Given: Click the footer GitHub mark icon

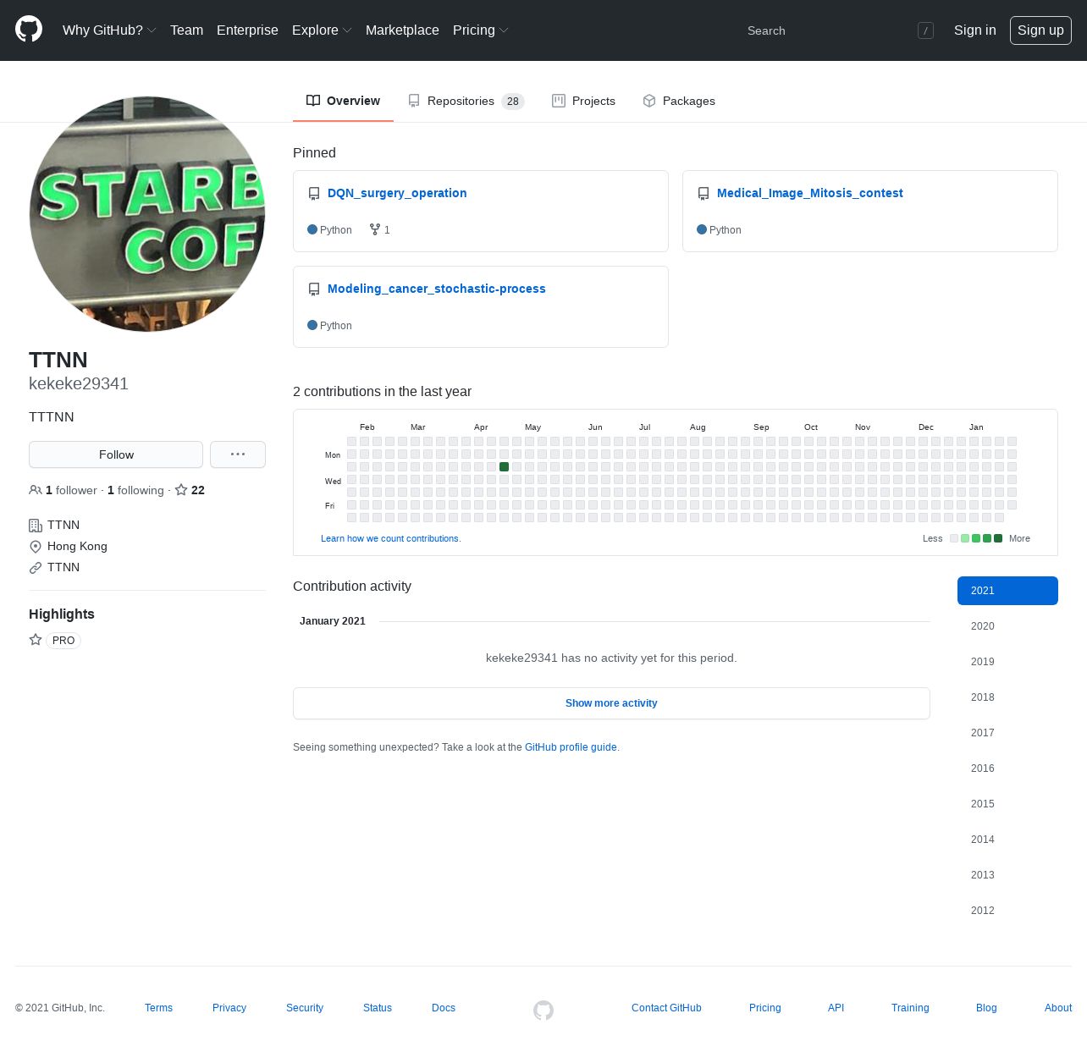Looking at the screenshot, I should click(x=543, y=1010).
